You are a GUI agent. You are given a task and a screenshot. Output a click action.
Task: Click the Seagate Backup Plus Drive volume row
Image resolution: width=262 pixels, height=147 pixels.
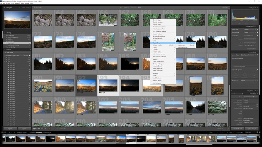pos(17,56)
